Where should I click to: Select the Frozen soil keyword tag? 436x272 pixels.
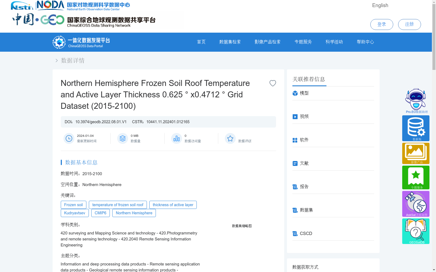[74, 205]
